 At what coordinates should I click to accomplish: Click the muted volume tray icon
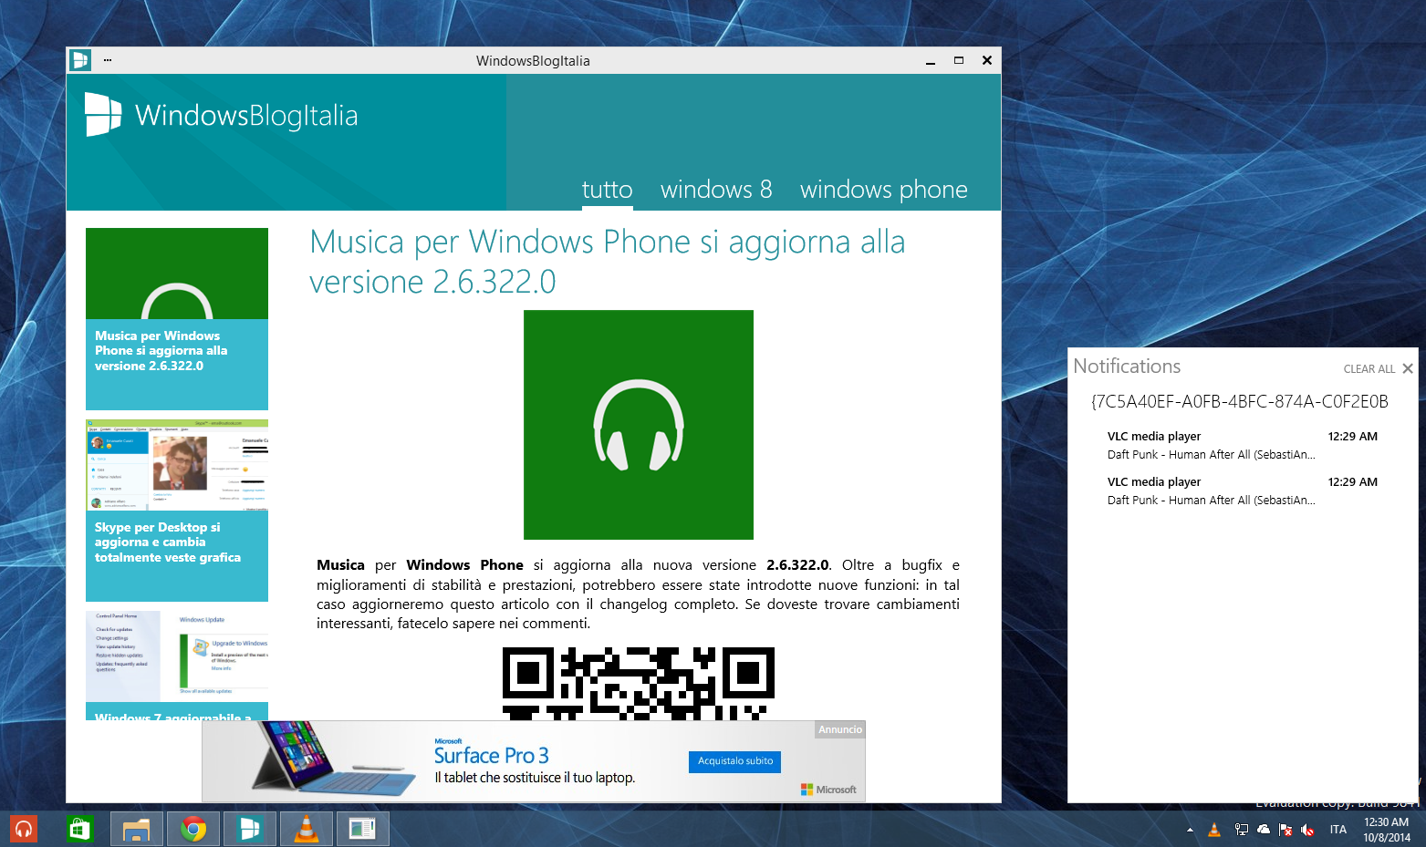[1307, 830]
